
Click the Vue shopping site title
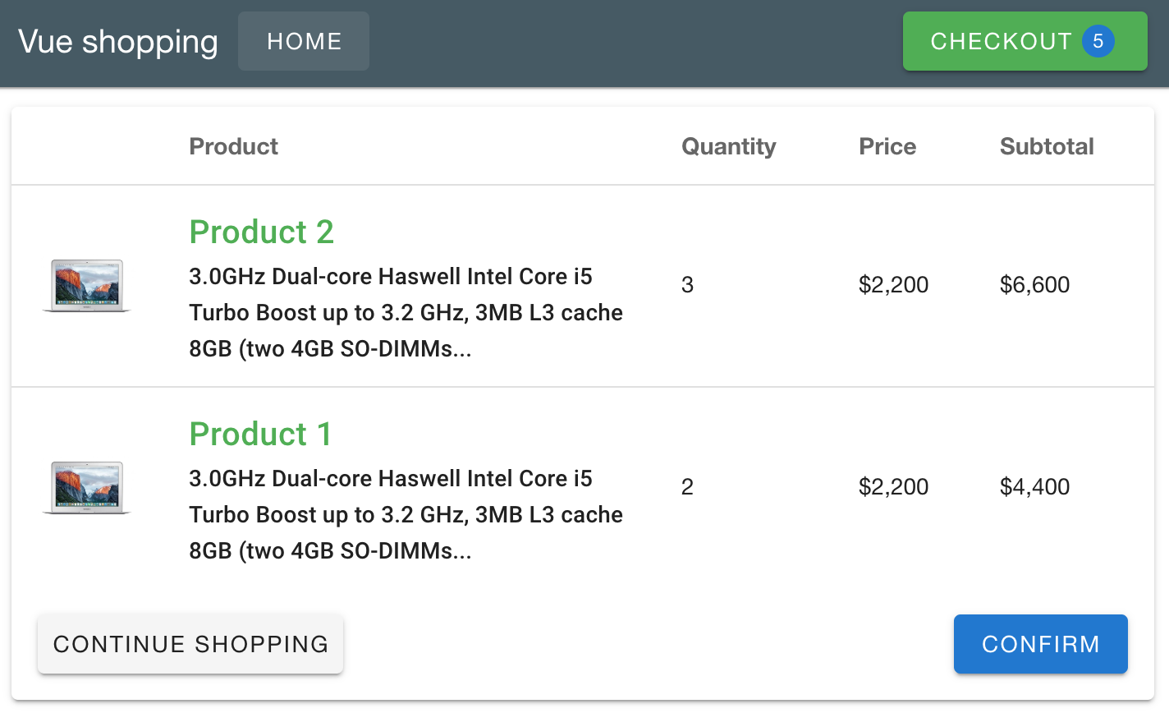[118, 41]
